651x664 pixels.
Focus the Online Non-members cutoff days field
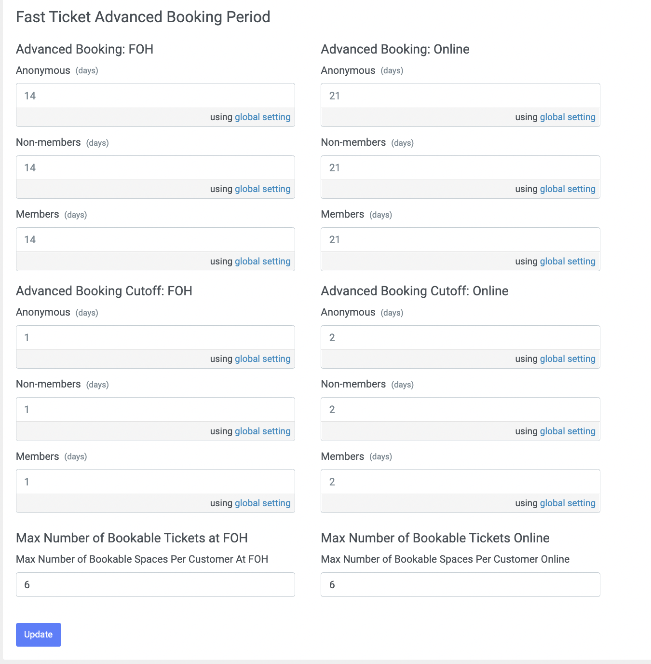click(x=461, y=410)
